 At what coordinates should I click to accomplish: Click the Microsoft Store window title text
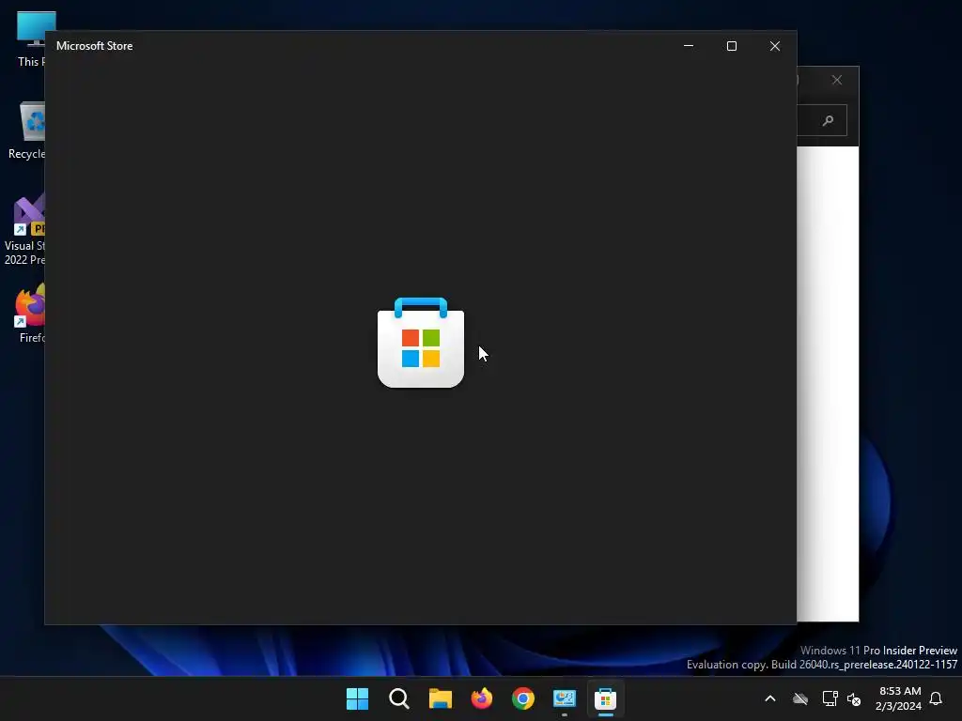pyautogui.click(x=95, y=46)
